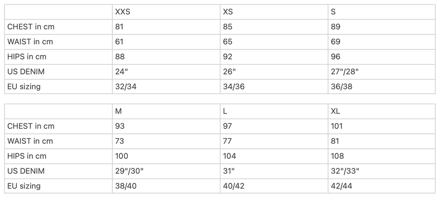Select the 29"/30" denim cell for M
Screen dimensions: 441x197
166,171
